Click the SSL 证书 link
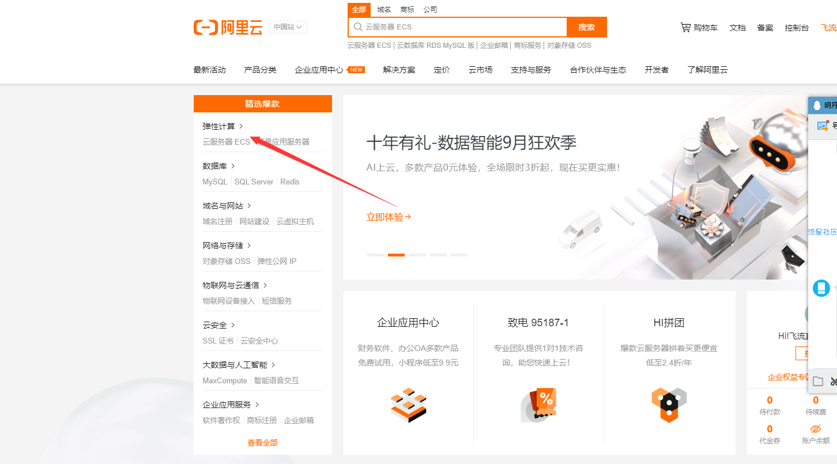The height and width of the screenshot is (464, 837). pos(218,341)
